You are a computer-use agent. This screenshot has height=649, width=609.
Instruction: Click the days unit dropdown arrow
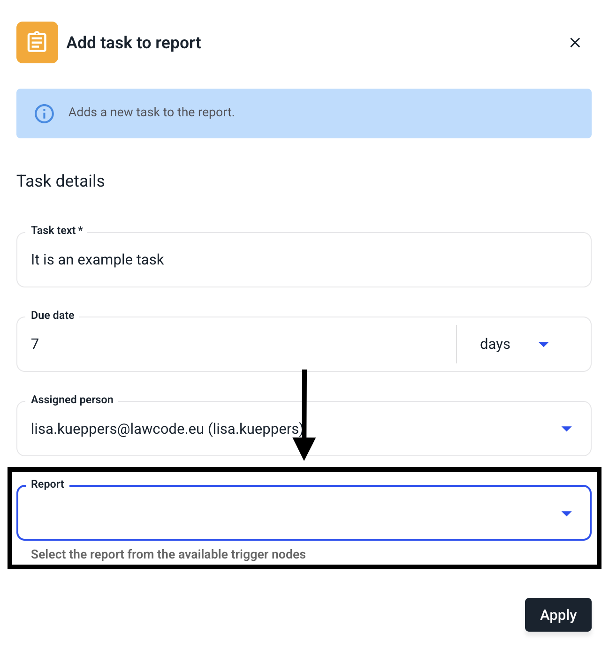coord(544,344)
